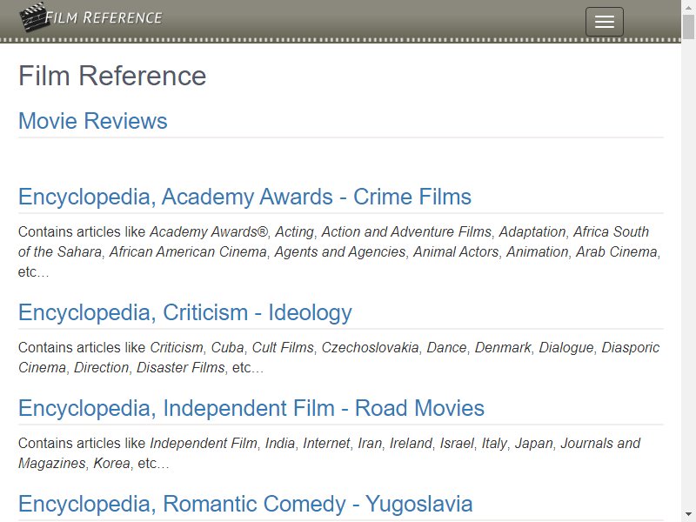
Task: Open Encyclopedia, Academy Awards - Crime Films
Action: (x=244, y=197)
